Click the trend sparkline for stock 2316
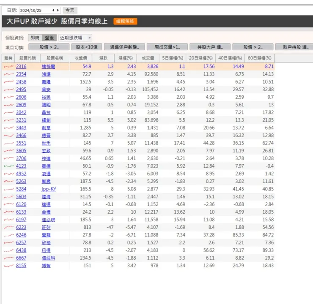The width and height of the screenshot is (313, 304). pyautogui.click(x=9, y=67)
